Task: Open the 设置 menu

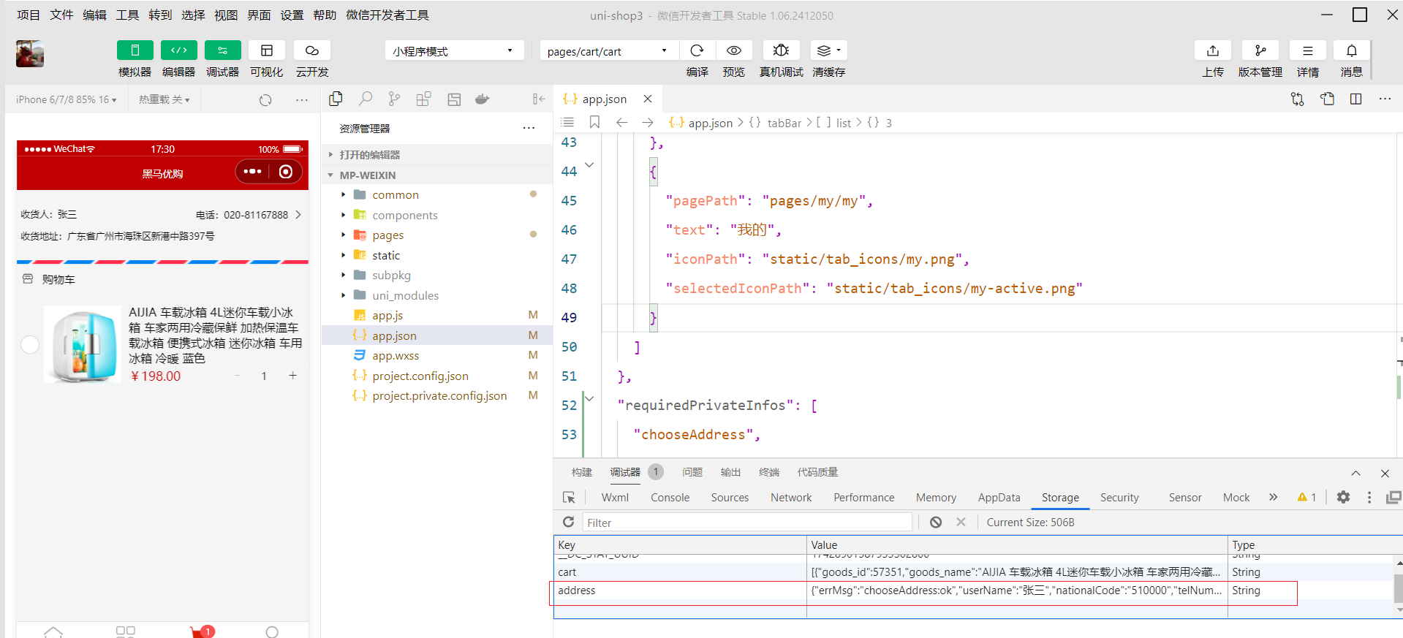Action: (292, 15)
